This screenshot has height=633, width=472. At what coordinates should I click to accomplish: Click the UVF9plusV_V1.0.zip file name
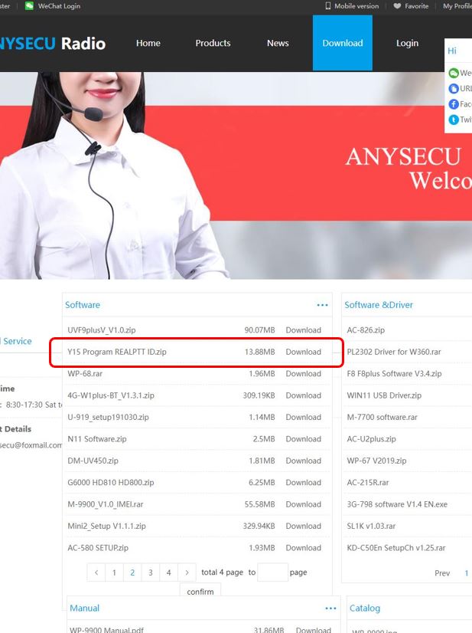[102, 330]
